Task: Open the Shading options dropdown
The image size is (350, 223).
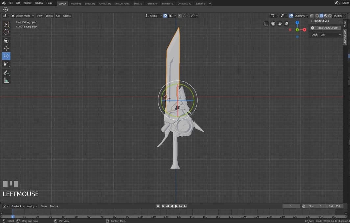Action: click(x=339, y=16)
